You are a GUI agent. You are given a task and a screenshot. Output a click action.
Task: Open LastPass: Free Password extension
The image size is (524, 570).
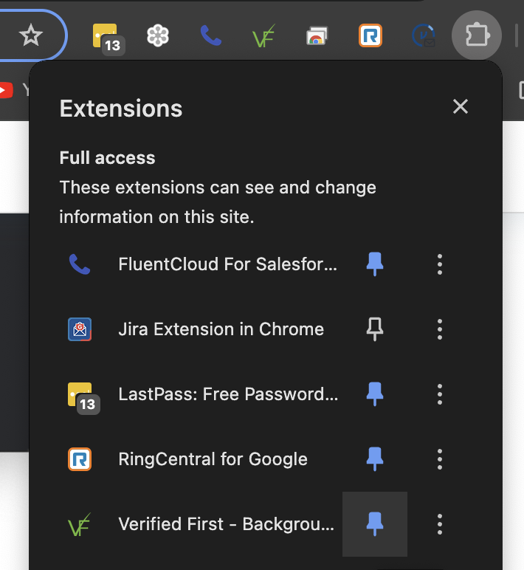click(229, 394)
